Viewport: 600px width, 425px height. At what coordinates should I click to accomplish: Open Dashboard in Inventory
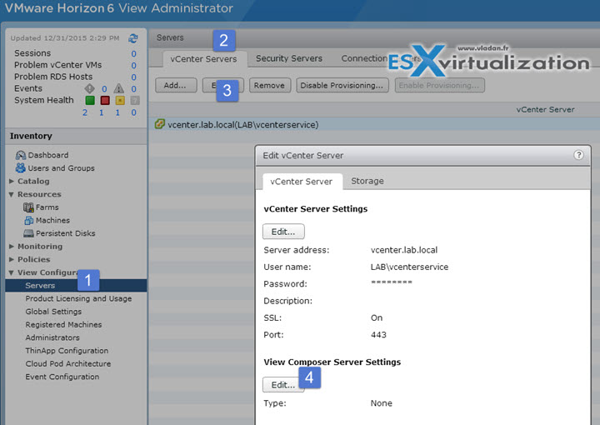click(x=48, y=155)
